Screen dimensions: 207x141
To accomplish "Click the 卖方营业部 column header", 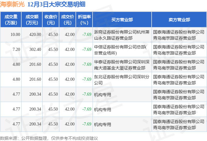I will click(179, 19).
